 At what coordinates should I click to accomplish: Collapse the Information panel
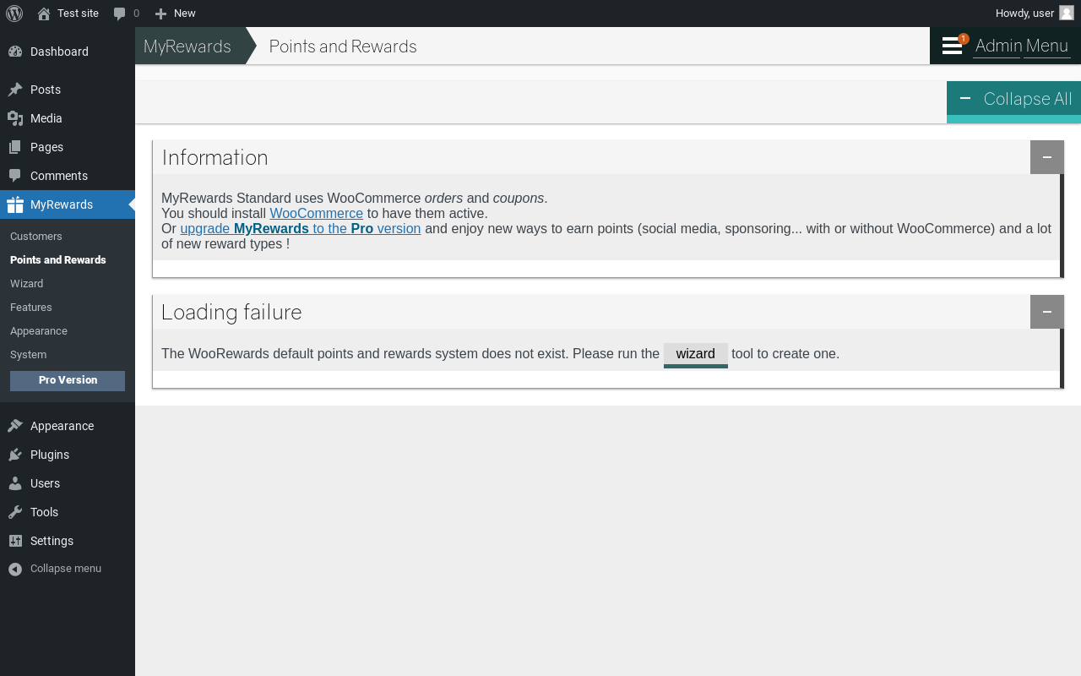(x=1047, y=157)
